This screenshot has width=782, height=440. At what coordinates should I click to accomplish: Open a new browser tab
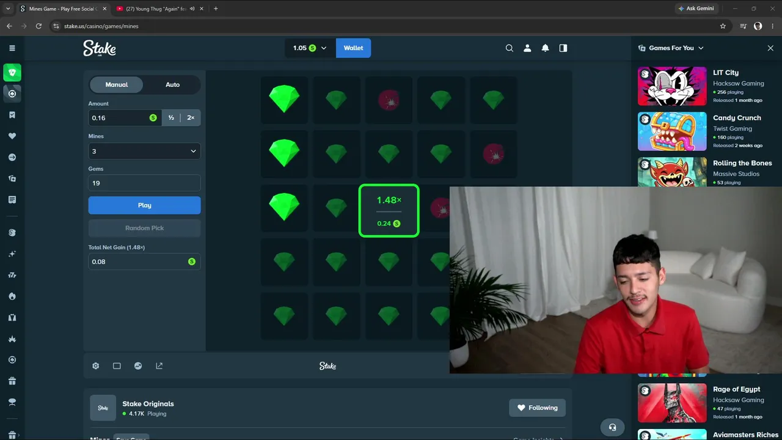click(x=216, y=9)
